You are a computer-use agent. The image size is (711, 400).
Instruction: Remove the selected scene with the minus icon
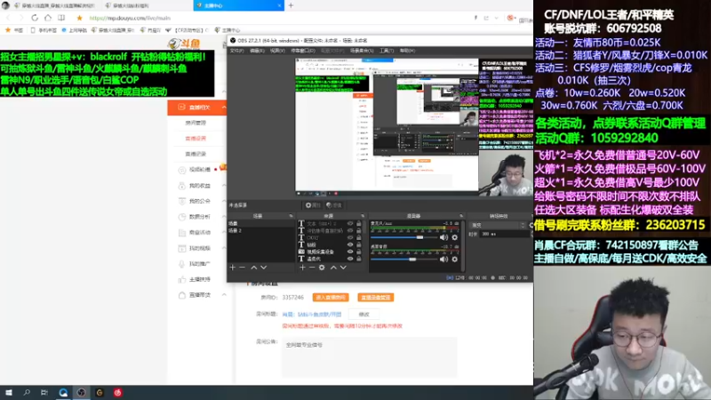click(242, 268)
